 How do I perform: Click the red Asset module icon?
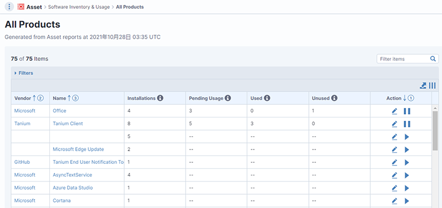20,7
